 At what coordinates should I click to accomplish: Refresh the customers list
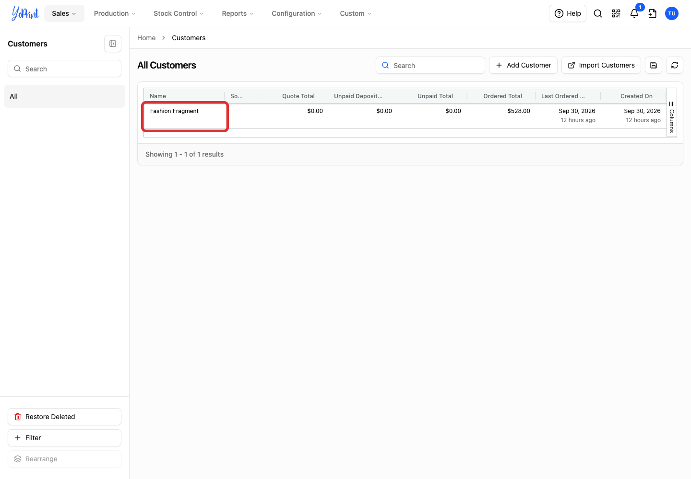(x=675, y=65)
